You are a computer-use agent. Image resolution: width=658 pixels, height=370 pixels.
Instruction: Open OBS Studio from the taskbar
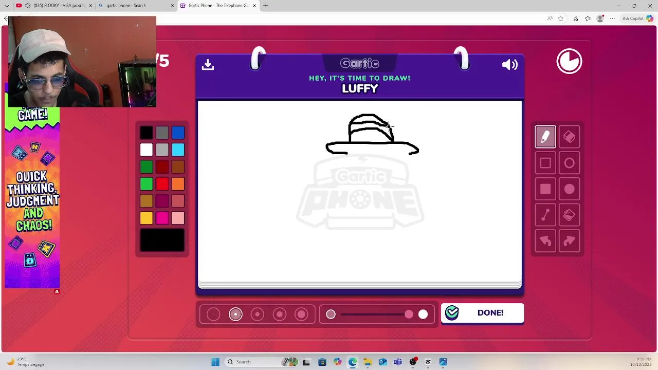pos(413,362)
